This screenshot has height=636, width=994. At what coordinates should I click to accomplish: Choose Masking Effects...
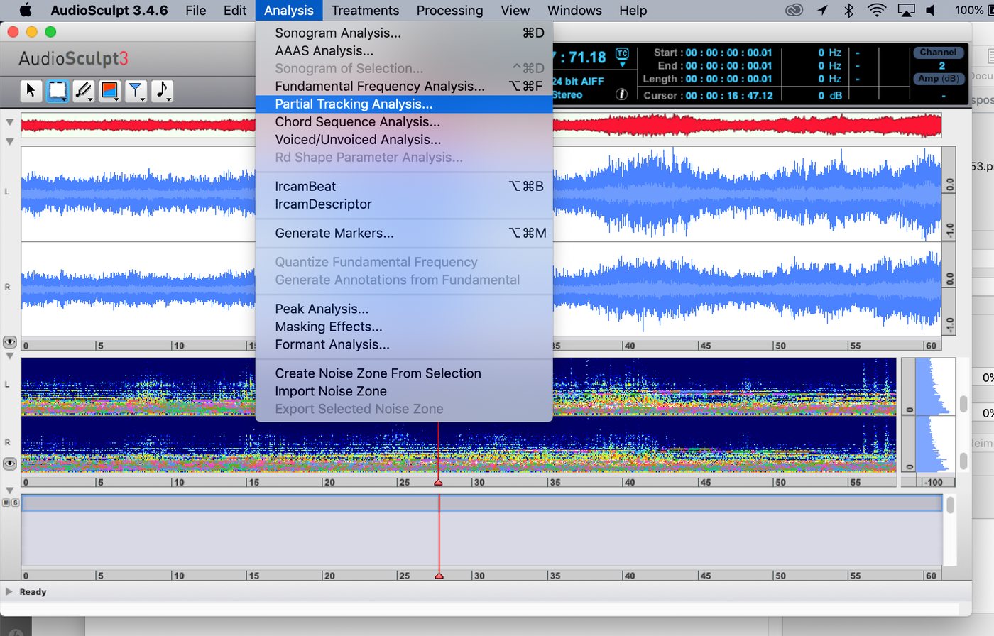404,327
